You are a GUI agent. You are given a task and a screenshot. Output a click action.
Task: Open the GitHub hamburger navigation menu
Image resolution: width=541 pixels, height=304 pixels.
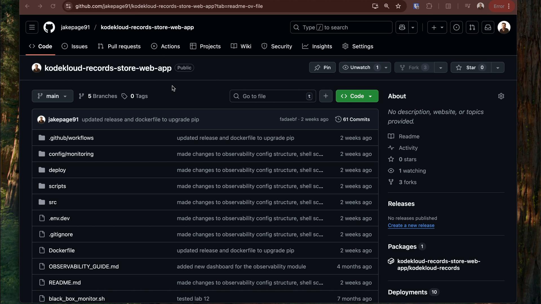tap(32, 27)
